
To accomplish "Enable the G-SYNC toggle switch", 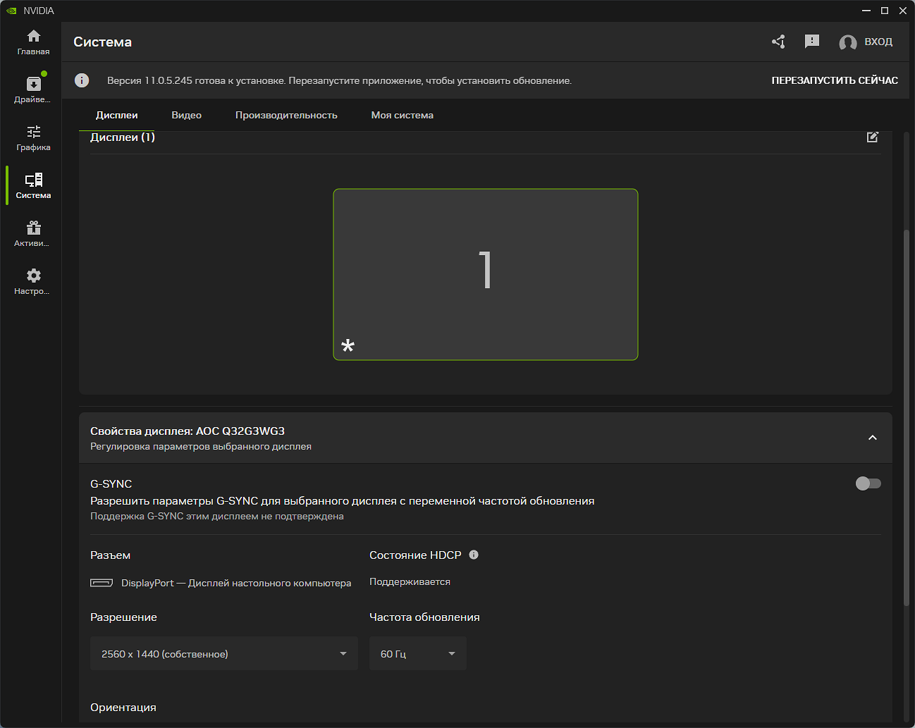I will [868, 483].
